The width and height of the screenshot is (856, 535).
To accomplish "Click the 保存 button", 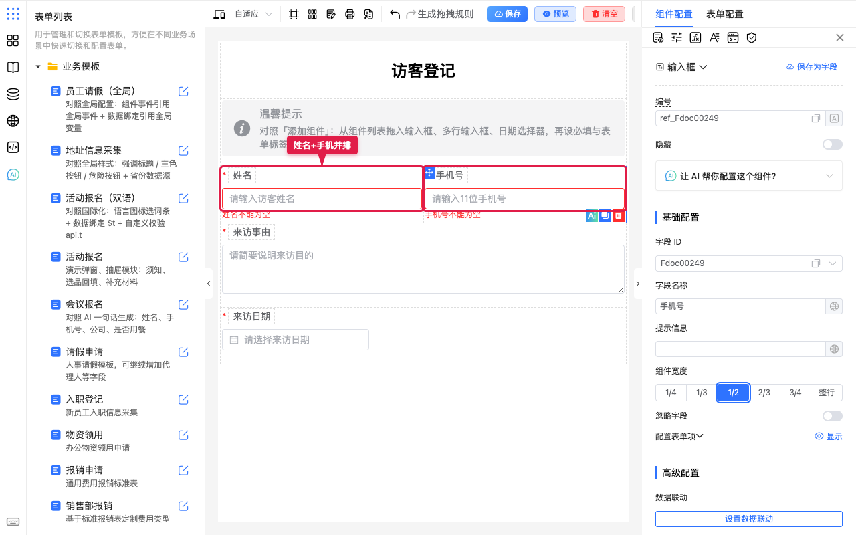I will (507, 14).
